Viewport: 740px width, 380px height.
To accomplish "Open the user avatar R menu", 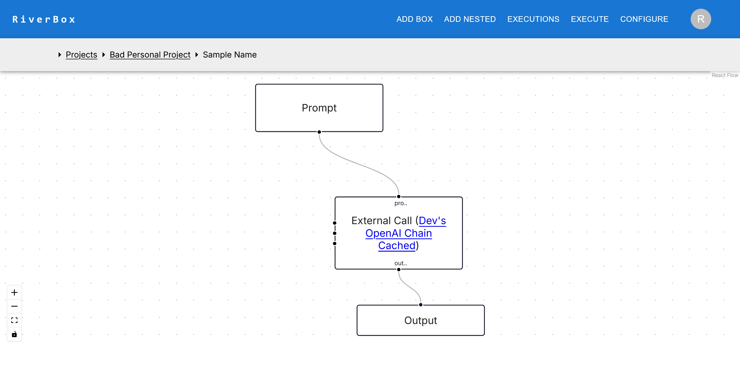I will pos(700,19).
